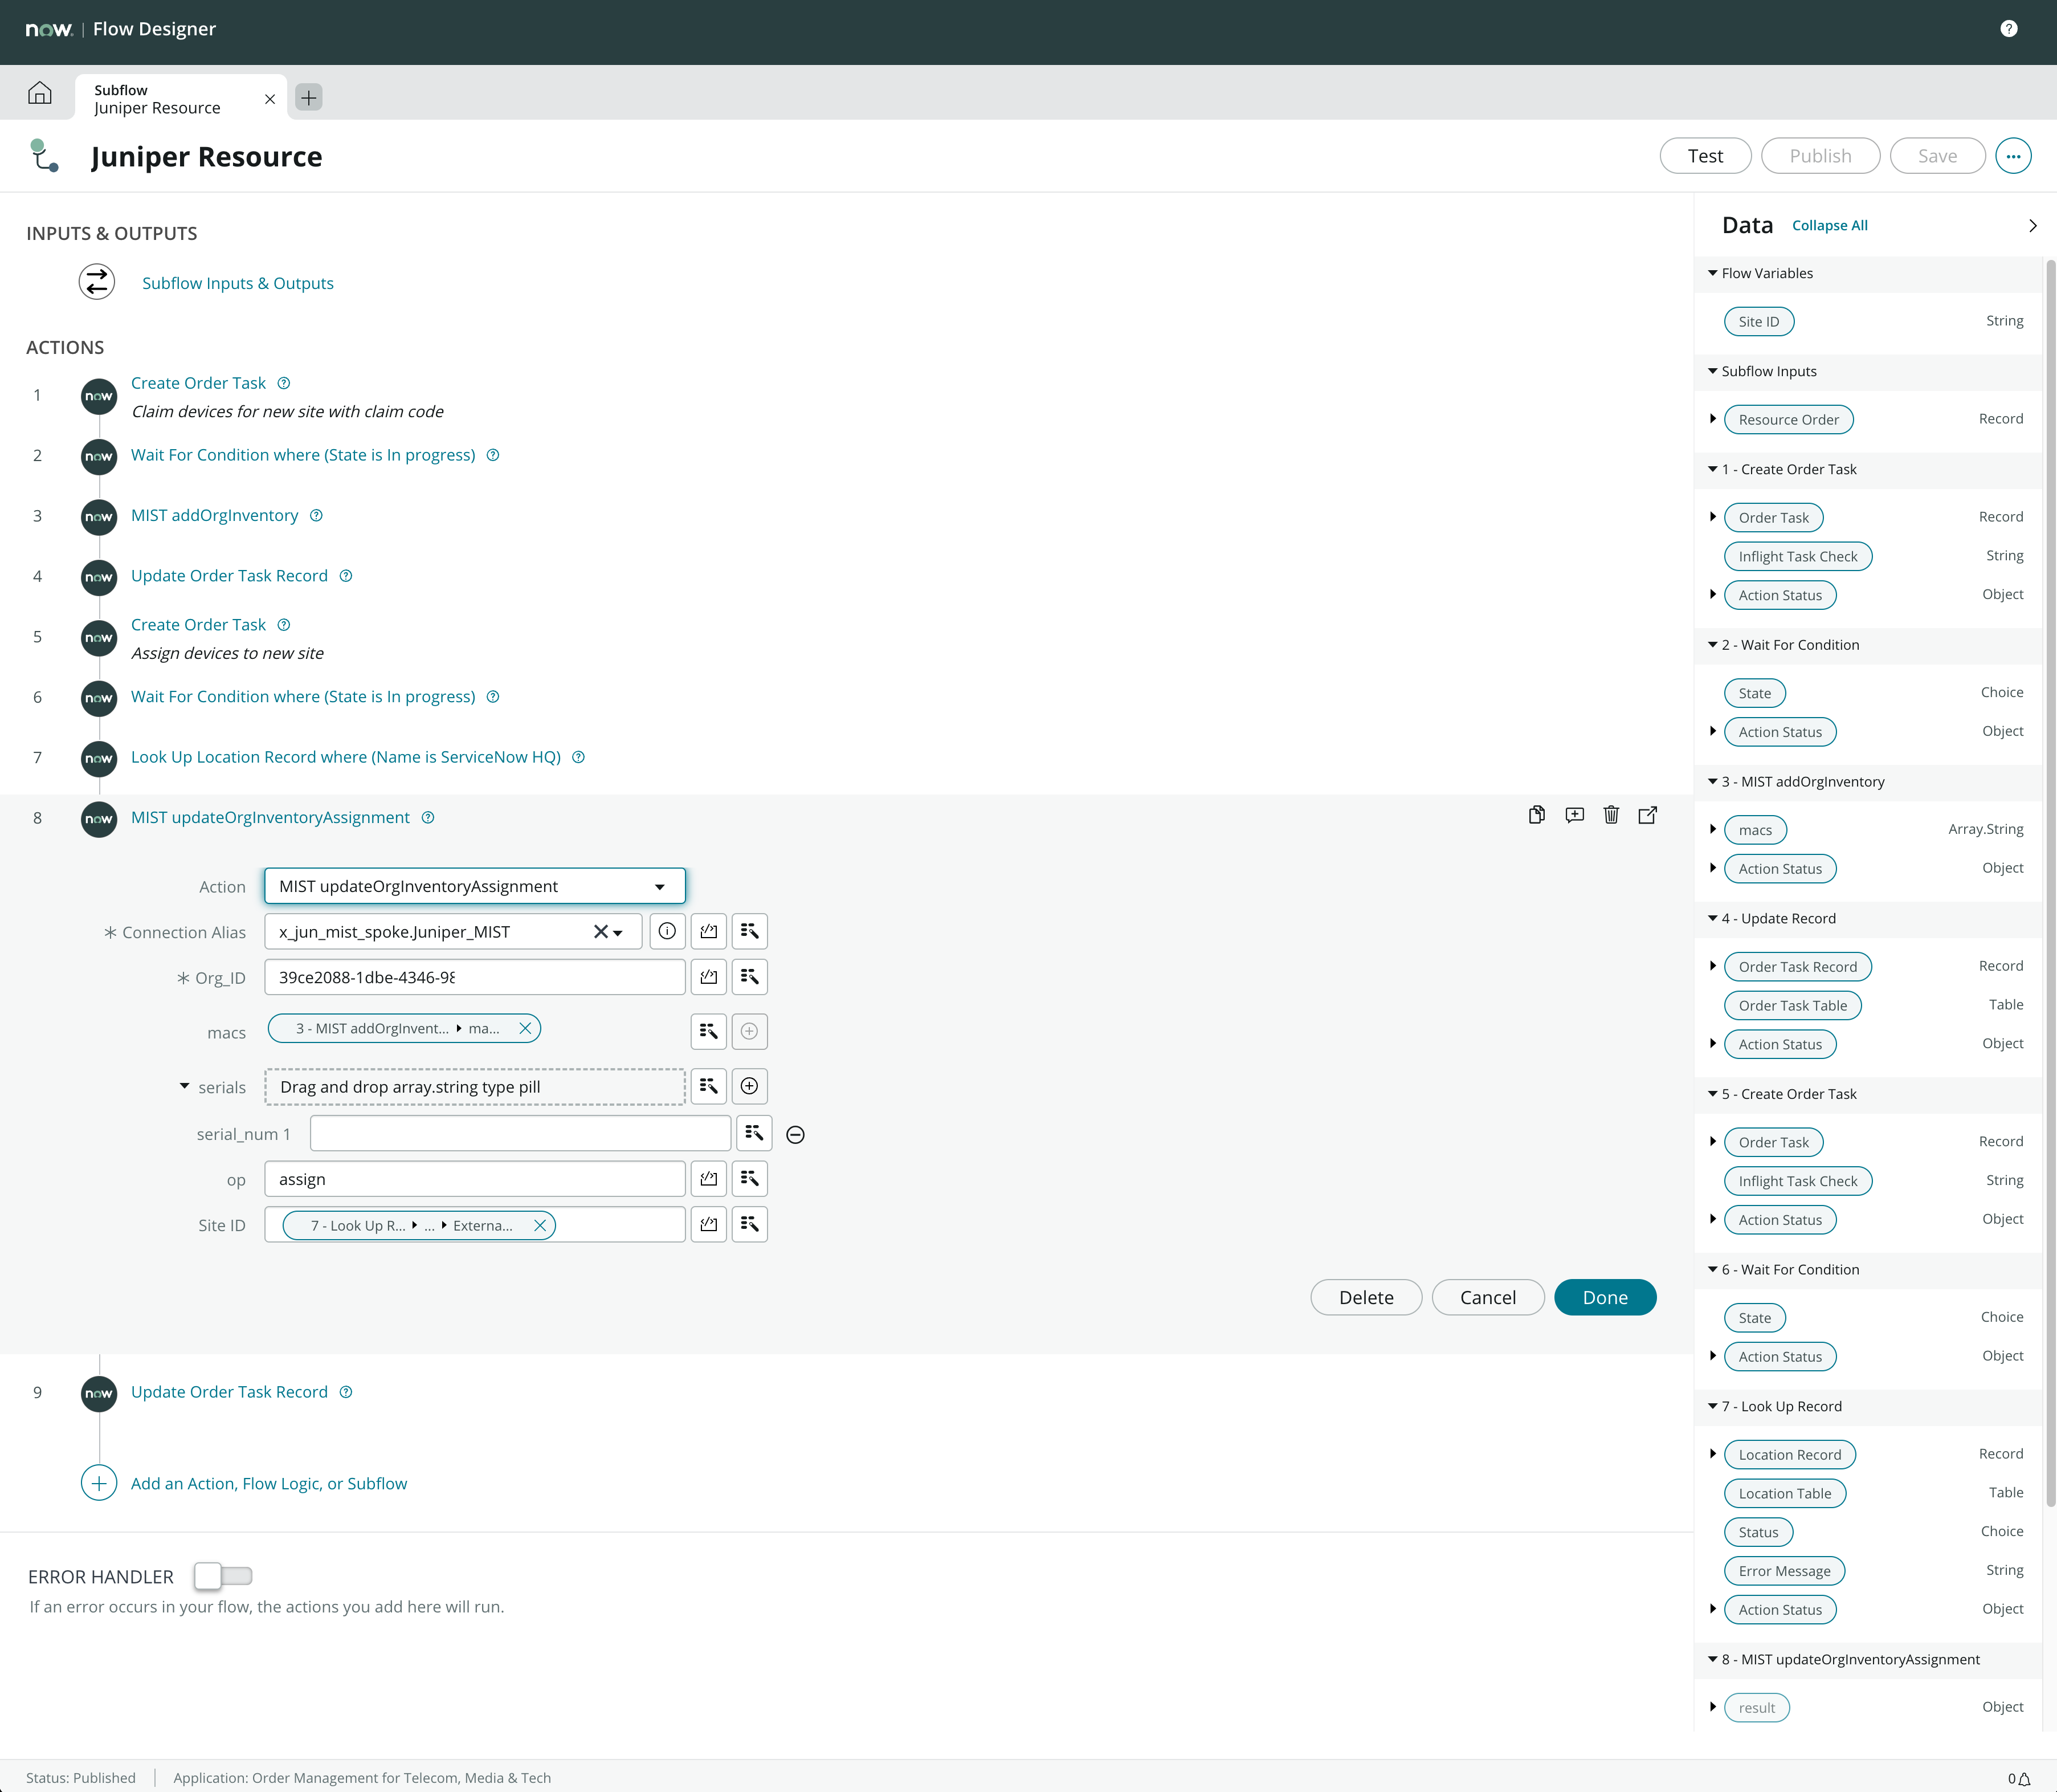Open action 8 in new window icon
This screenshot has width=2057, height=1792.
[x=1647, y=815]
